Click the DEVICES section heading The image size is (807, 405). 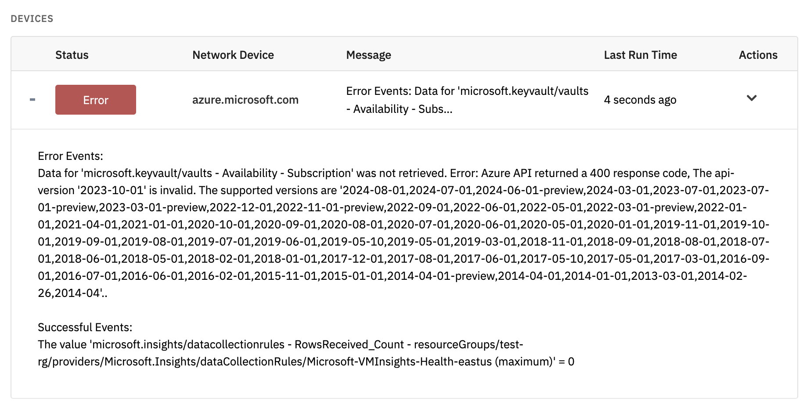tap(32, 18)
